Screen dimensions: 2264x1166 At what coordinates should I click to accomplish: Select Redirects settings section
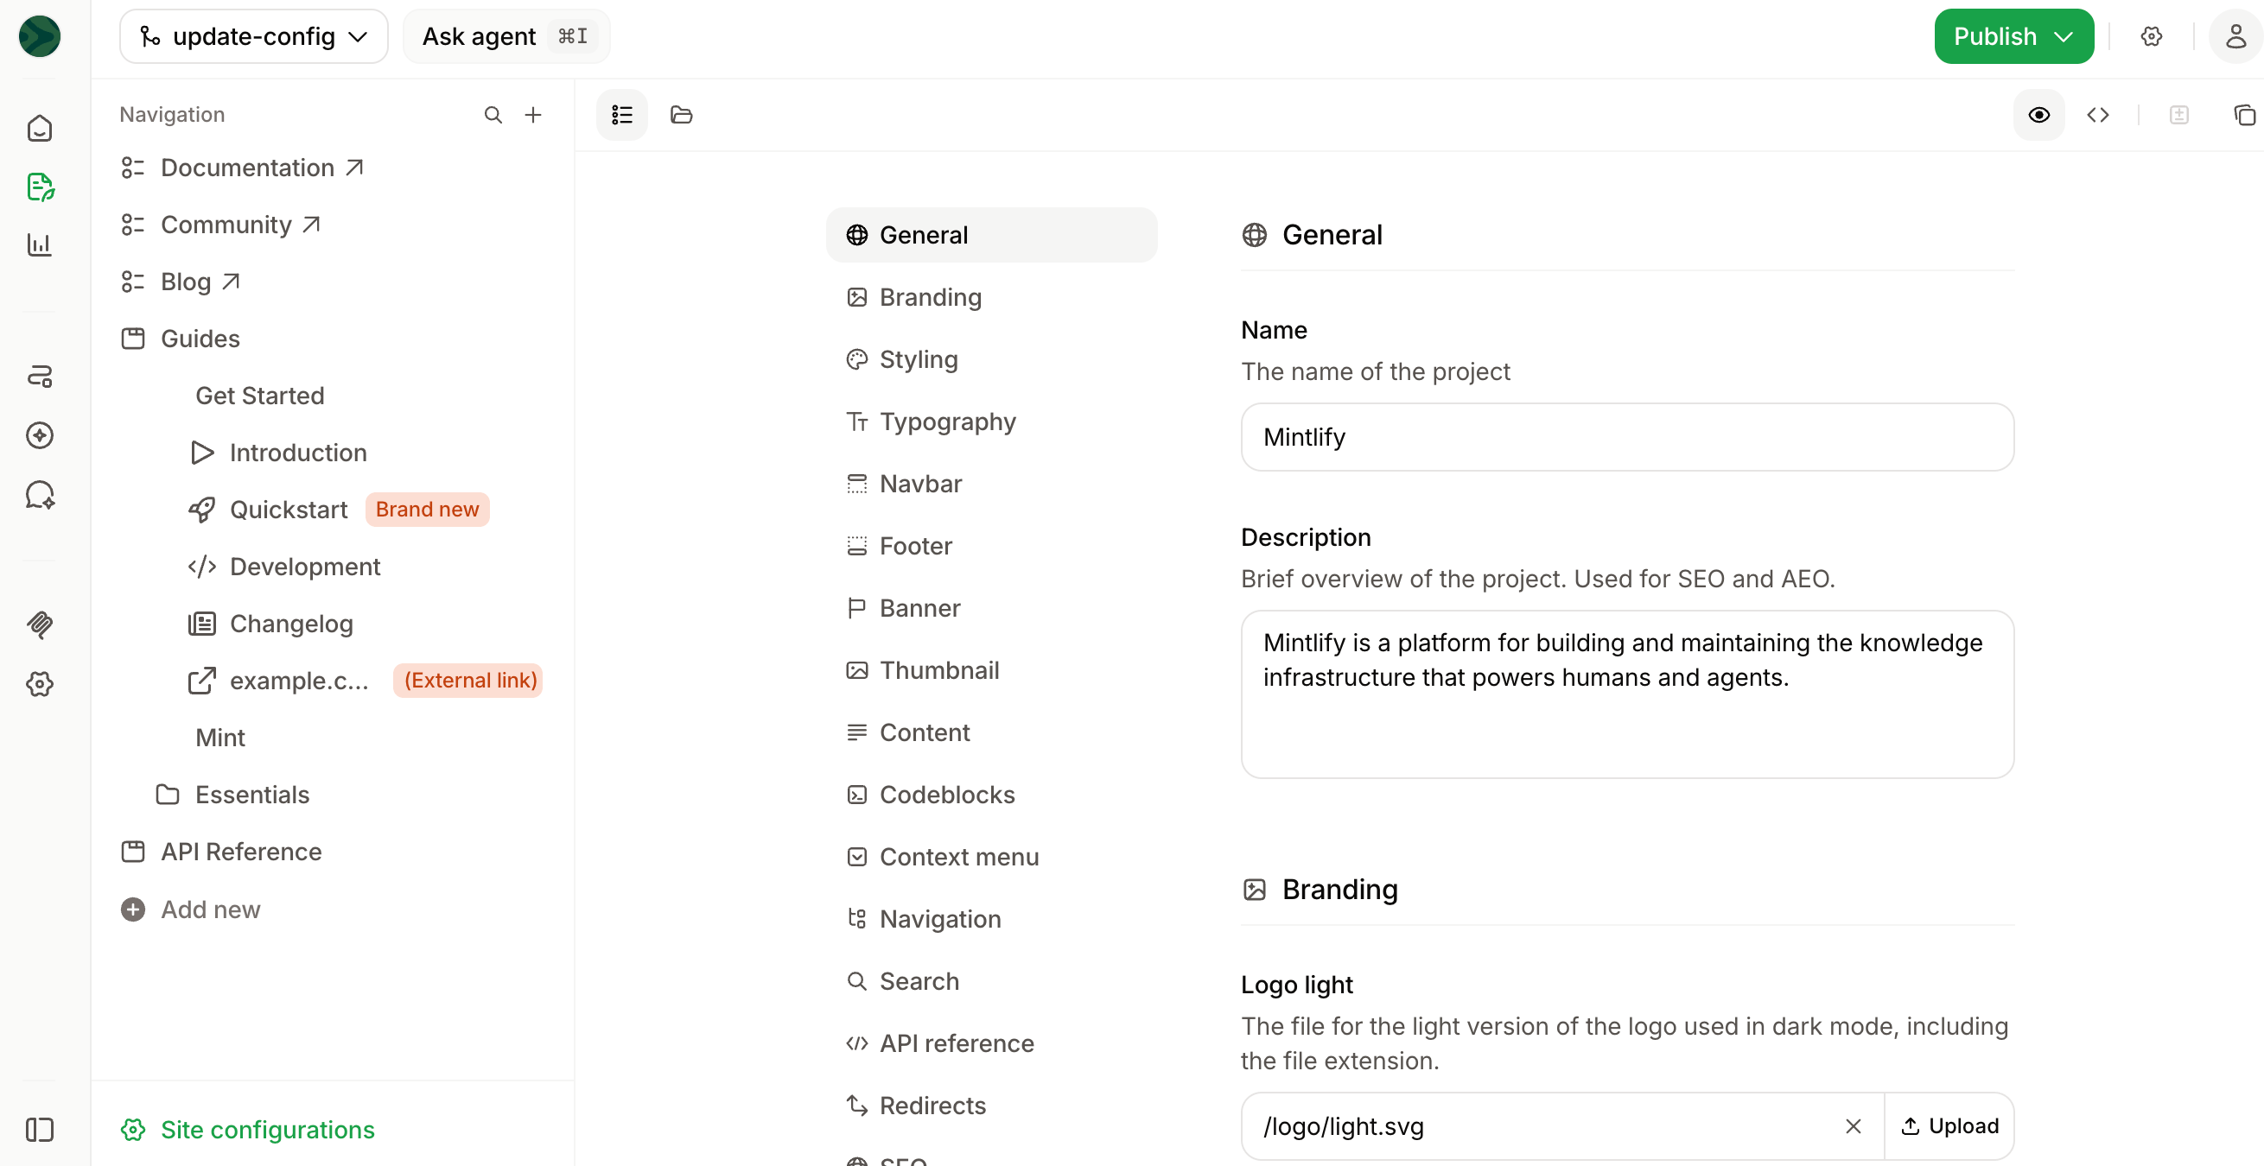coord(991,1106)
